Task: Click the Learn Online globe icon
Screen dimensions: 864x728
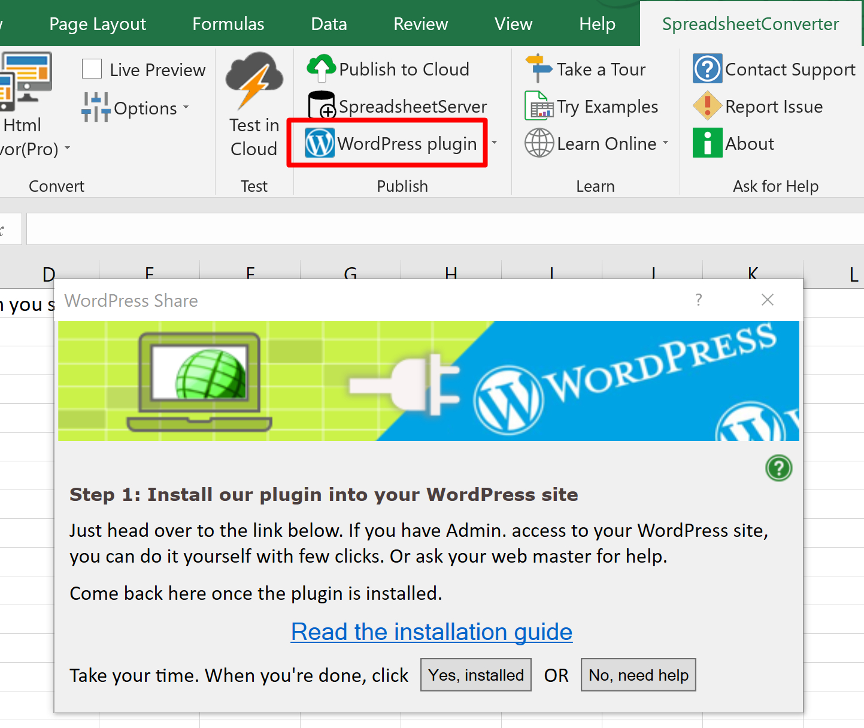Action: click(538, 143)
